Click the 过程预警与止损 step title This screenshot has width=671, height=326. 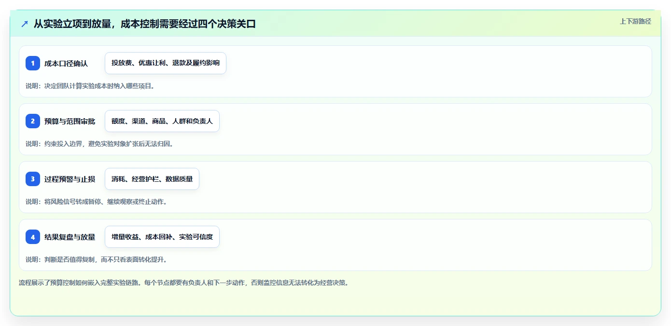click(x=70, y=179)
